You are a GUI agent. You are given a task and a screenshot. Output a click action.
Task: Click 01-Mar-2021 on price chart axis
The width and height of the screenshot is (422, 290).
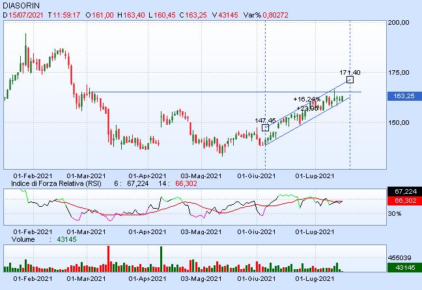point(87,176)
